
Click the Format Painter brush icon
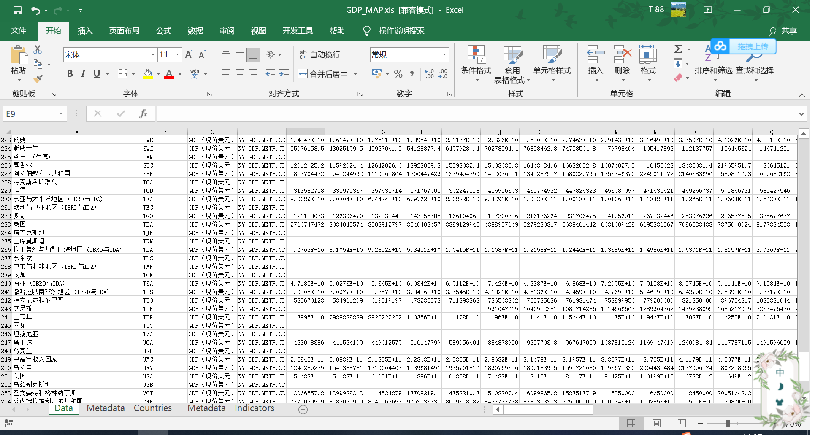pos(38,78)
